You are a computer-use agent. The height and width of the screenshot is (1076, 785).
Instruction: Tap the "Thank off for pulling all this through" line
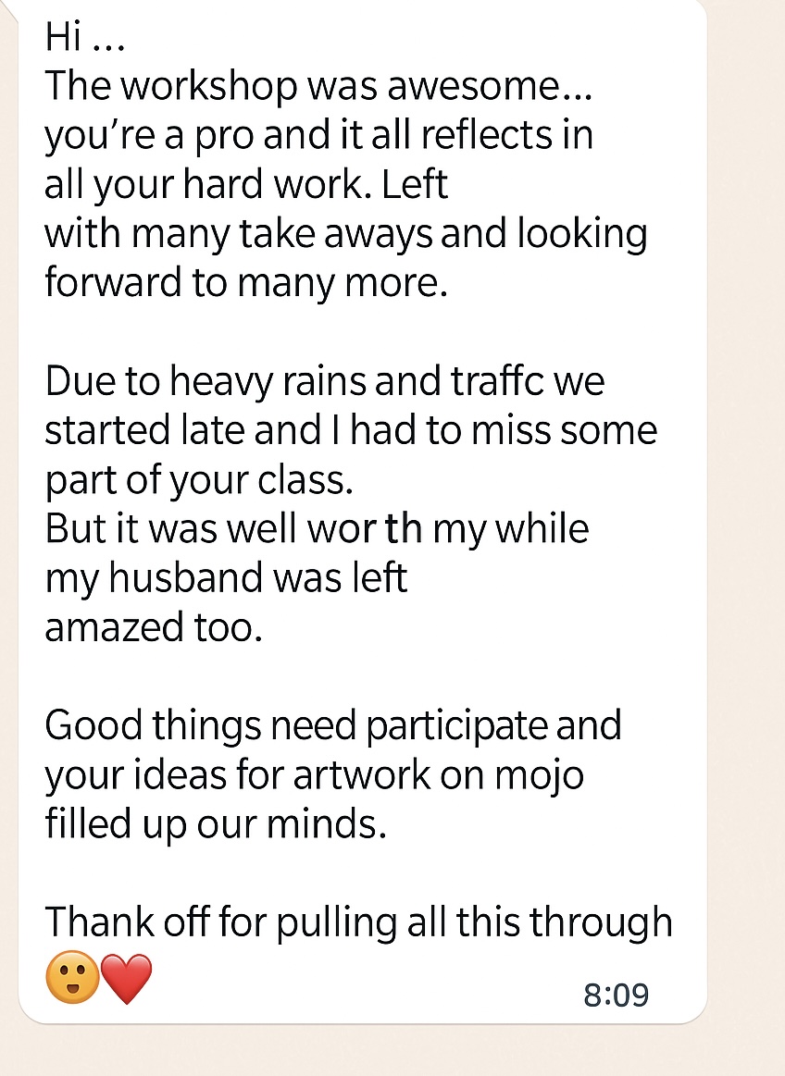pyautogui.click(x=358, y=921)
